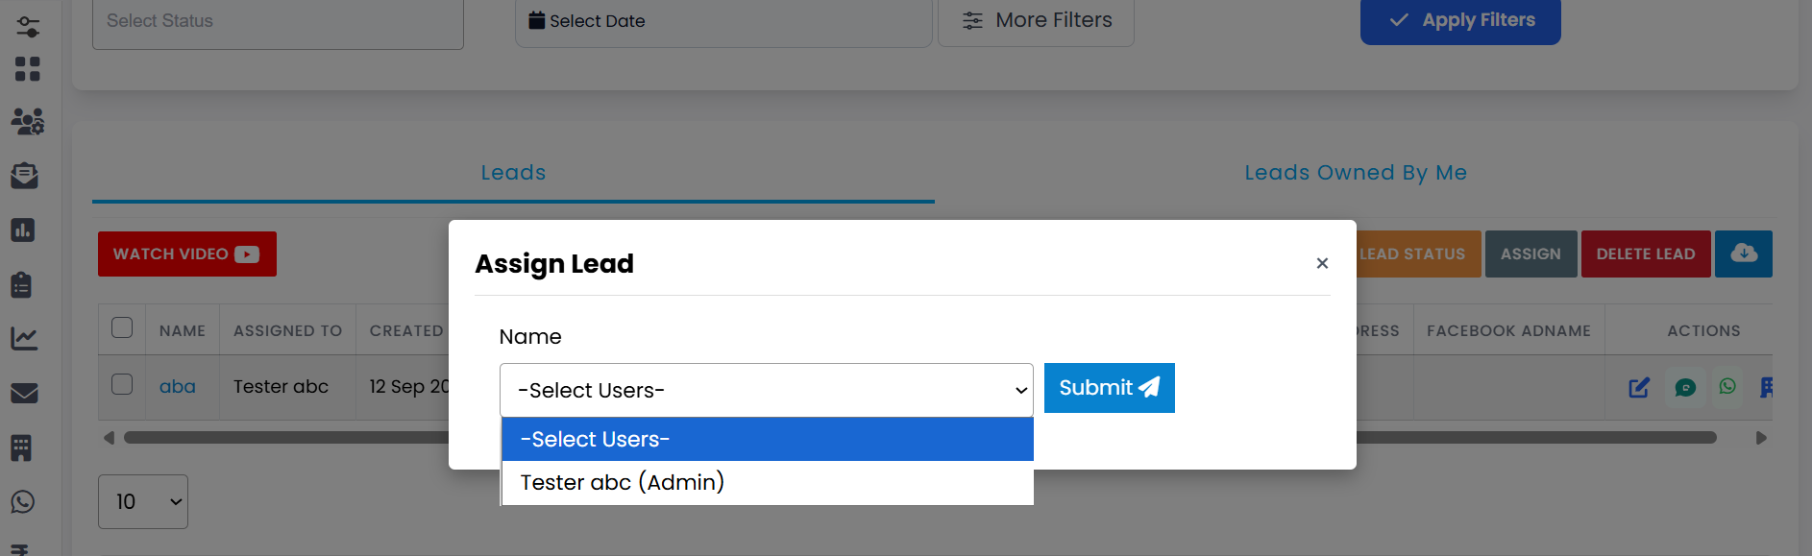This screenshot has height=556, width=1812.
Task: Open the bar chart reports sidebar icon
Action: [x=23, y=230]
